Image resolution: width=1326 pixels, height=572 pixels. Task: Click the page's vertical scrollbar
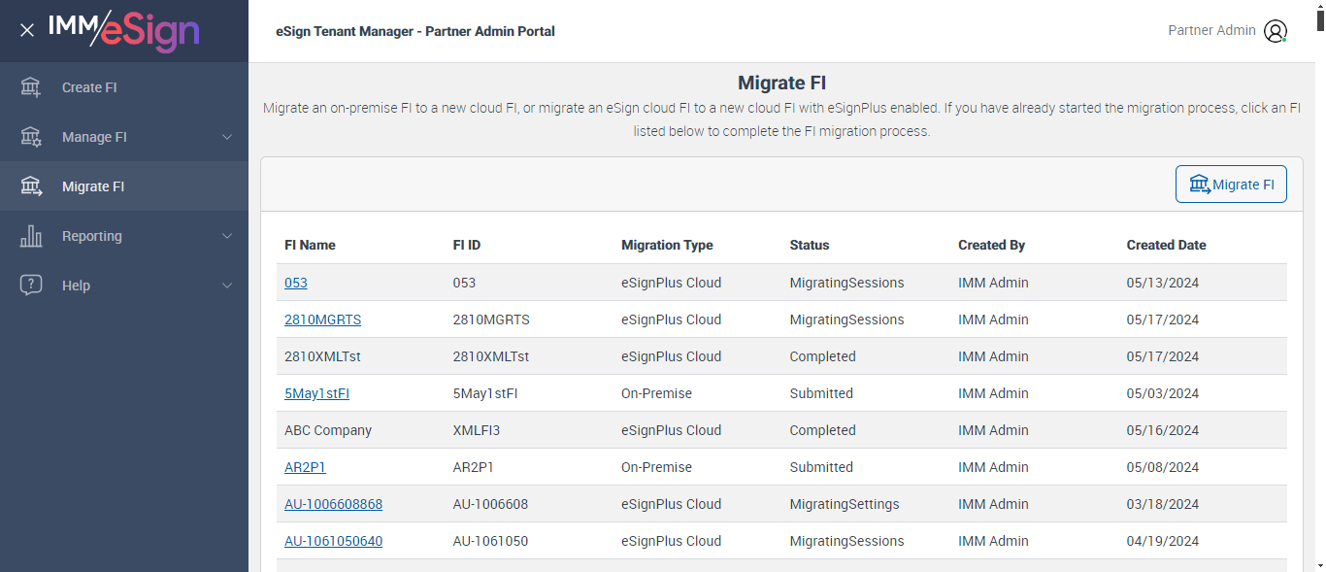1320,291
